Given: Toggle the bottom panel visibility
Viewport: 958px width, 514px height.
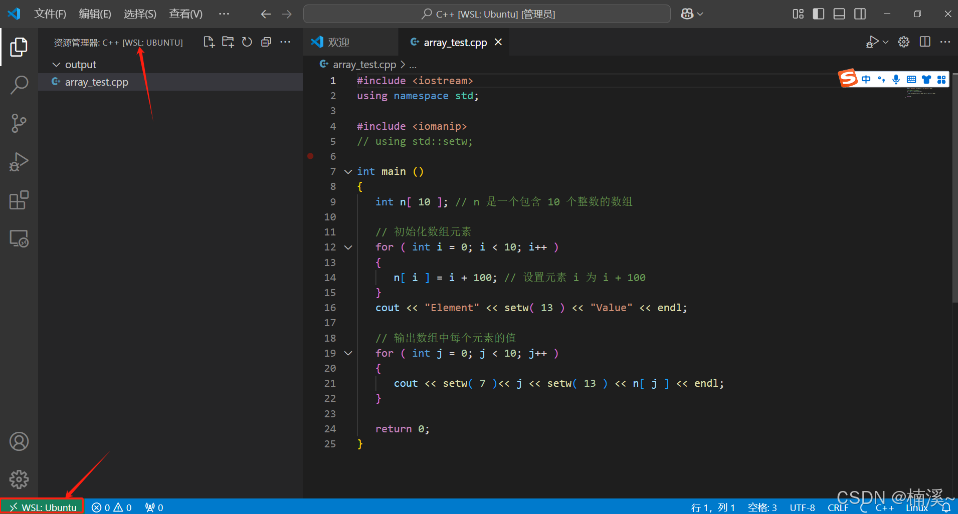Looking at the screenshot, I should 839,14.
